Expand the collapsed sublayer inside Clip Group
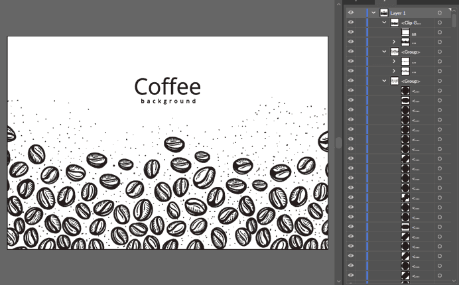This screenshot has width=459, height=285. coord(394,42)
